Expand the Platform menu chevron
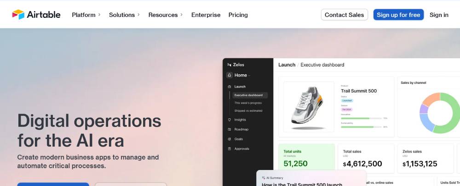The width and height of the screenshot is (460, 186). [99, 15]
